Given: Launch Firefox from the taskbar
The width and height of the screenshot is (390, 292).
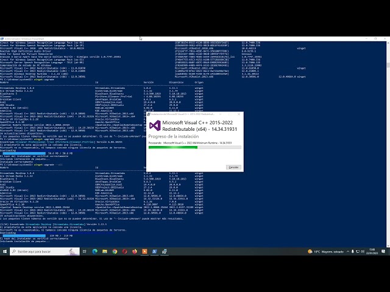Looking at the screenshot, I should tap(135, 251).
